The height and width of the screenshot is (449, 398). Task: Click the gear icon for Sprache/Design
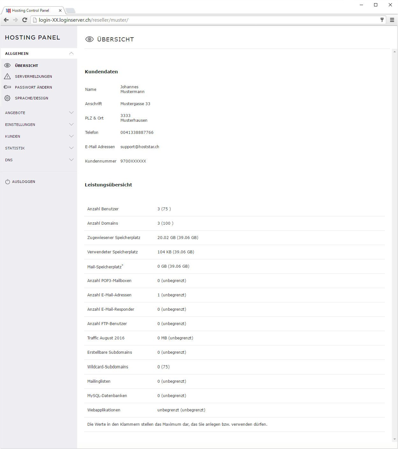pyautogui.click(x=7, y=98)
